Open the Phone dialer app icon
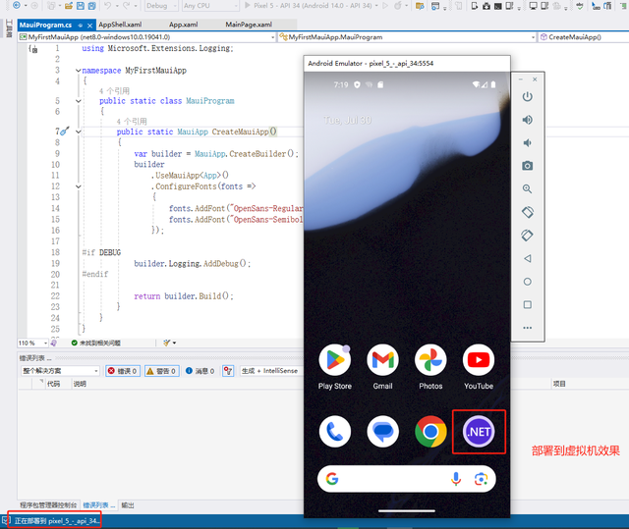 pos(334,432)
